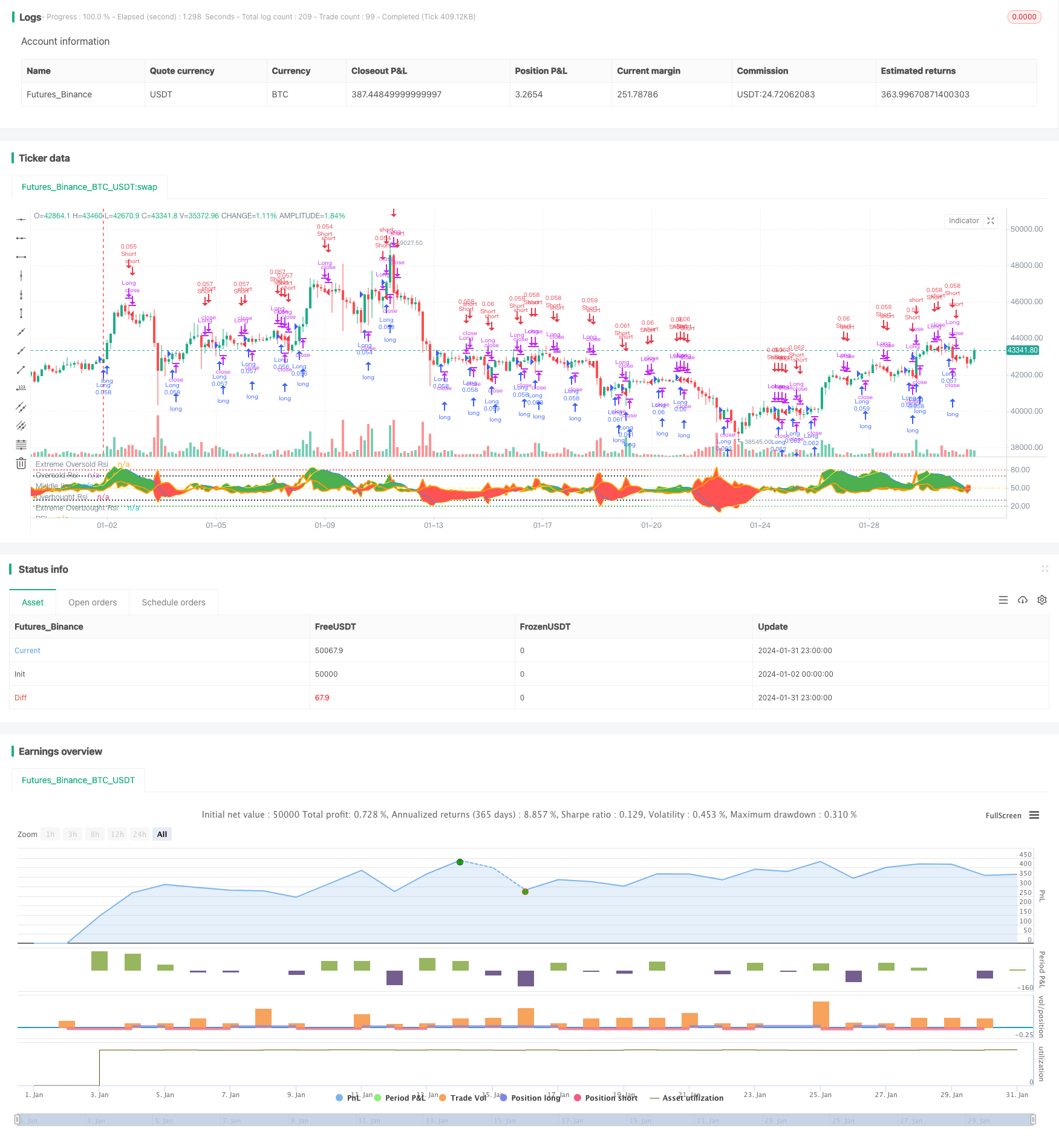Open the Status info list menu icon
The width and height of the screenshot is (1059, 1143).
[x=1003, y=600]
